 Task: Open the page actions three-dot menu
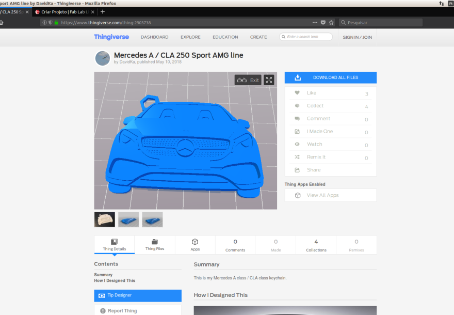tap(315, 23)
